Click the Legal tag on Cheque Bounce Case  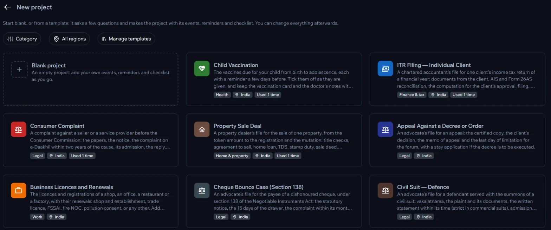click(221, 217)
